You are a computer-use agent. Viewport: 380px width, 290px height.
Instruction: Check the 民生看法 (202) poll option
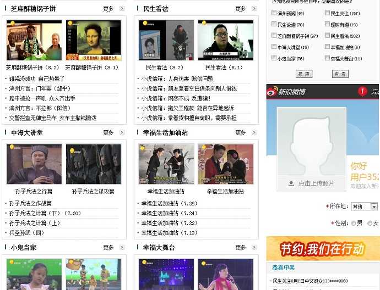327,35
